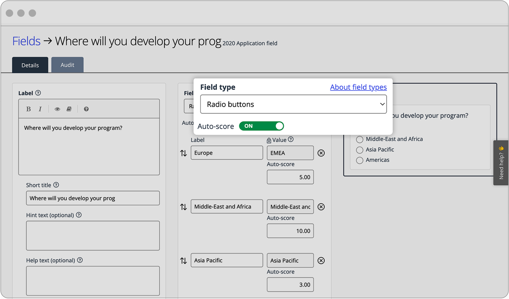
Task: Turn off the Auto-score toggle
Action: [262, 126]
